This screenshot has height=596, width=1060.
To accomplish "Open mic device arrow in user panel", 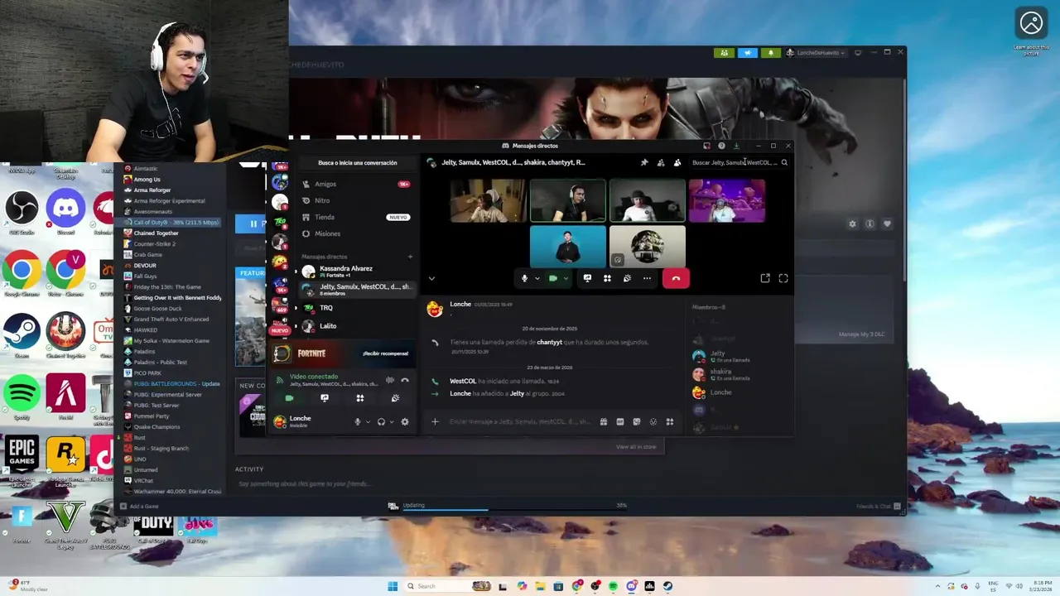I will pyautogui.click(x=368, y=422).
